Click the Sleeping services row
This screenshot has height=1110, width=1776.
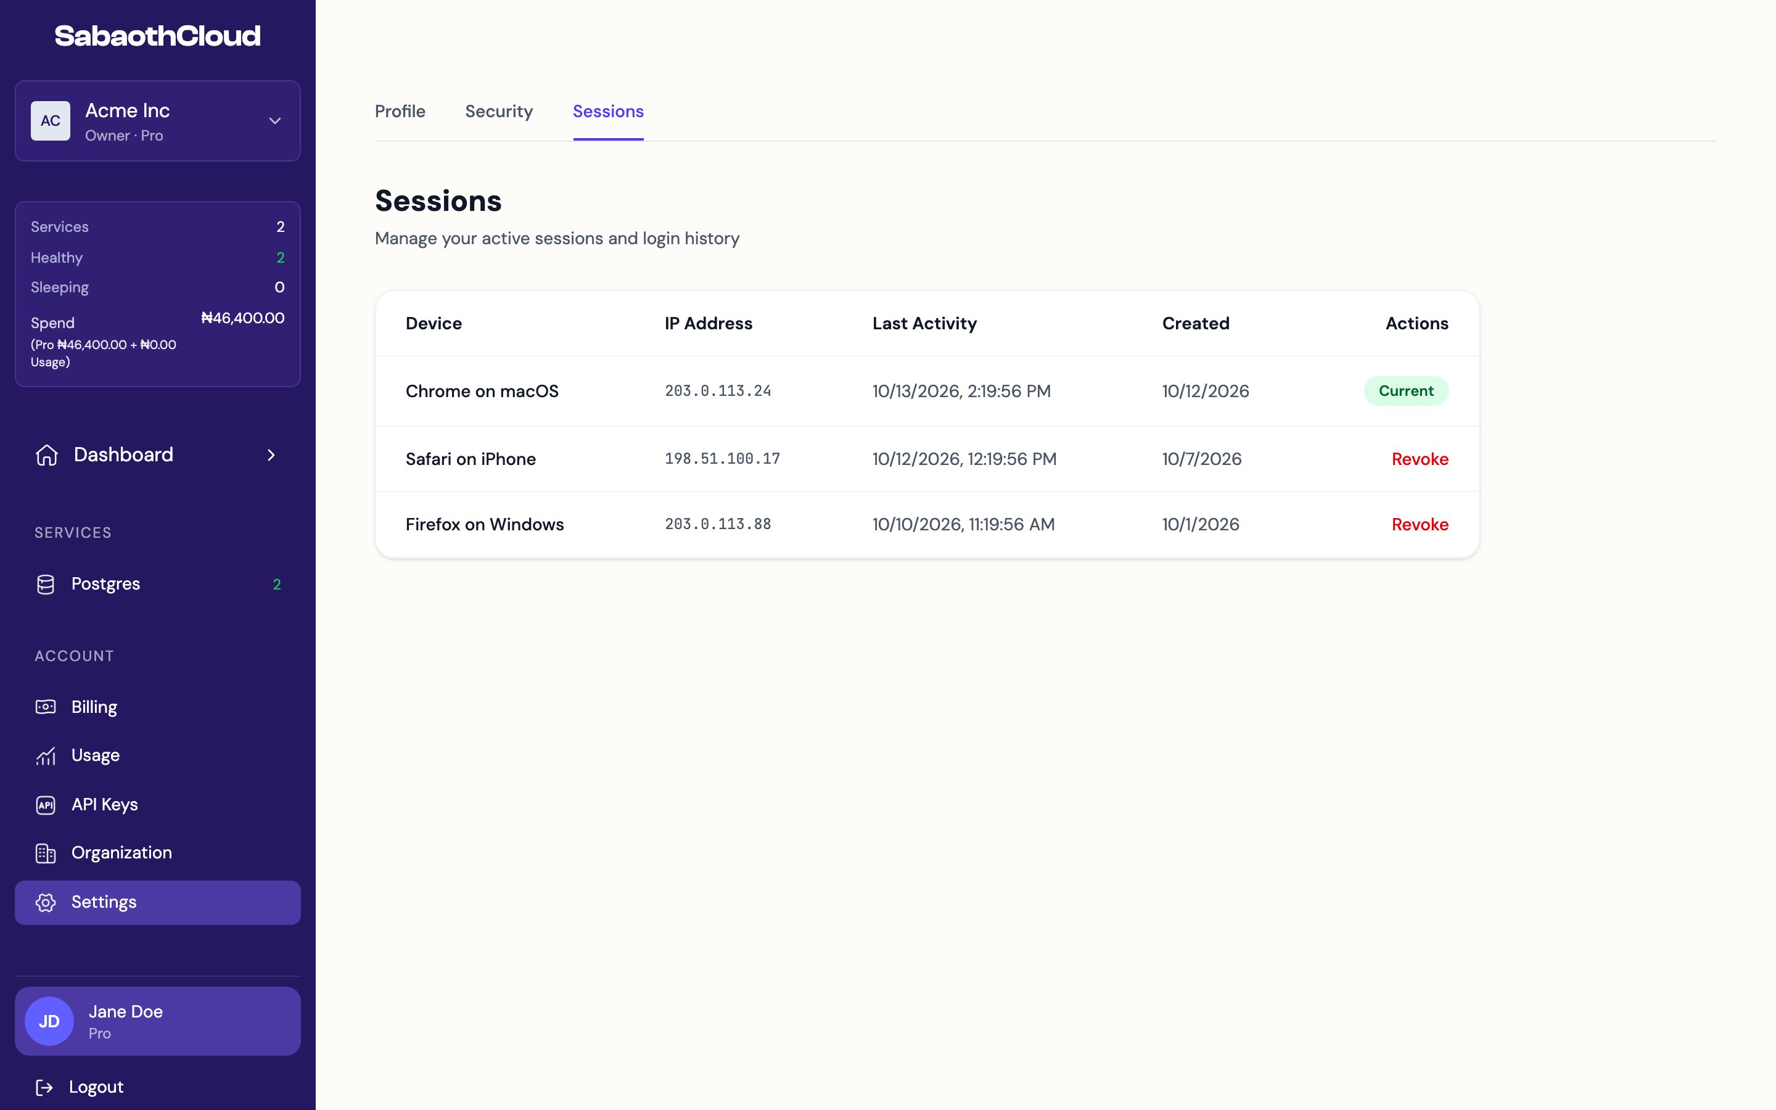click(x=158, y=288)
